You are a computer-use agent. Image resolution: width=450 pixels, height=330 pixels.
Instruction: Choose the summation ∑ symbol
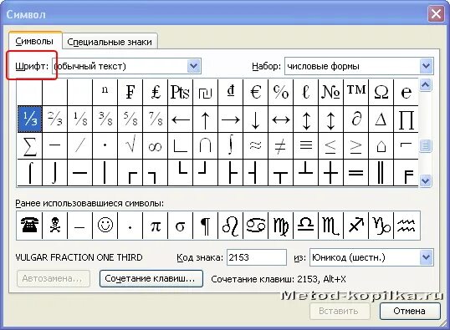pyautogui.click(x=30, y=146)
